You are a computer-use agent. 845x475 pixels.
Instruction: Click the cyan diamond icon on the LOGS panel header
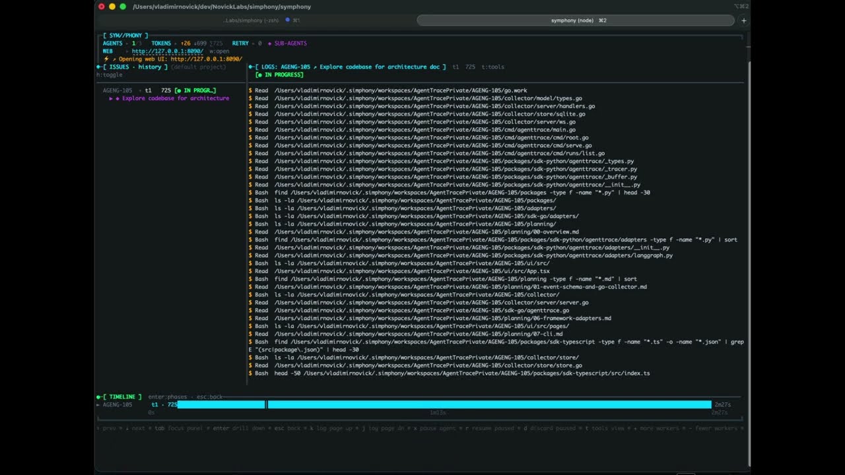pyautogui.click(x=251, y=66)
